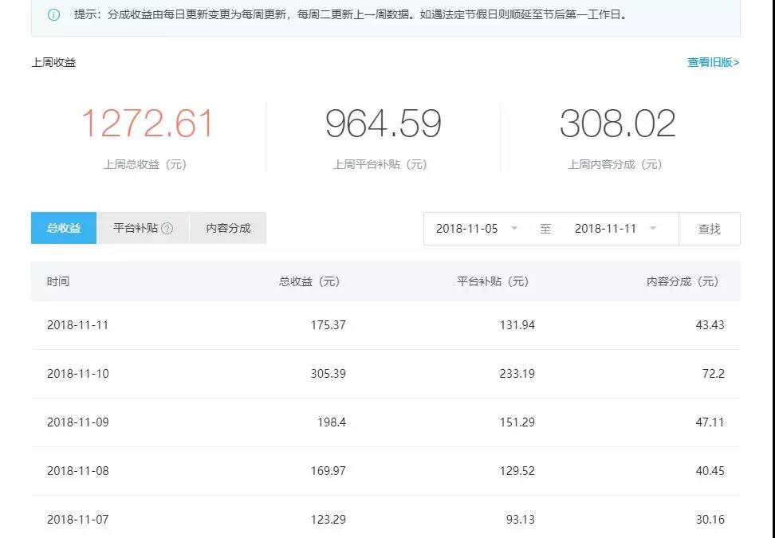This screenshot has width=775, height=538.
Task: Click the 2018-11-05 start date field
Action: click(x=467, y=229)
